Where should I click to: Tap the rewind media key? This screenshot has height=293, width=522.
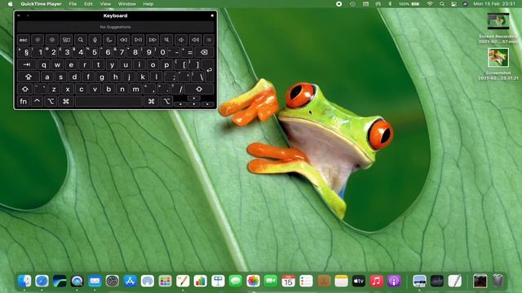123,40
